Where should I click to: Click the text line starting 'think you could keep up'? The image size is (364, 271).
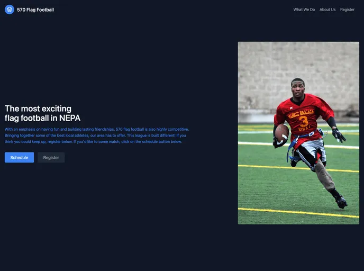[93, 142]
